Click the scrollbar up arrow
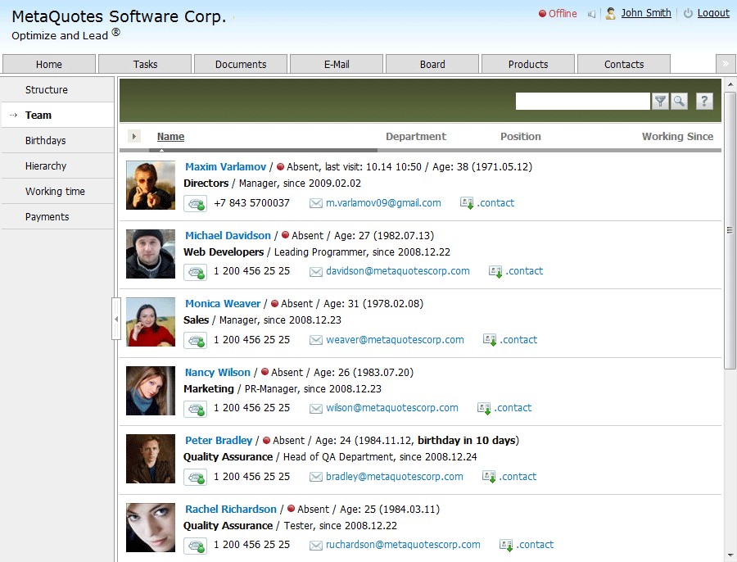This screenshot has height=562, width=737. pyautogui.click(x=730, y=84)
